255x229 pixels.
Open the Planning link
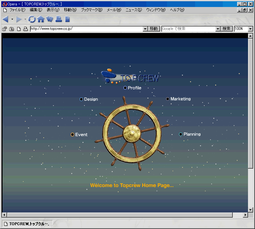(192, 134)
